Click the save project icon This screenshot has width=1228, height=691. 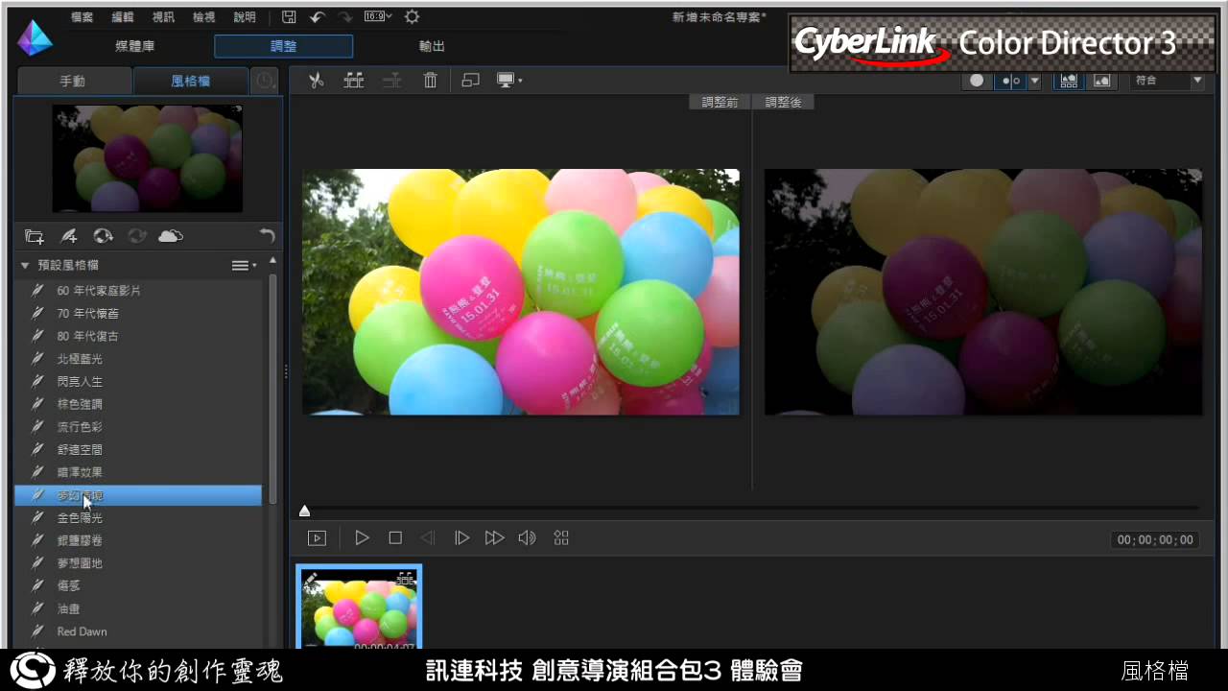pyautogui.click(x=290, y=17)
